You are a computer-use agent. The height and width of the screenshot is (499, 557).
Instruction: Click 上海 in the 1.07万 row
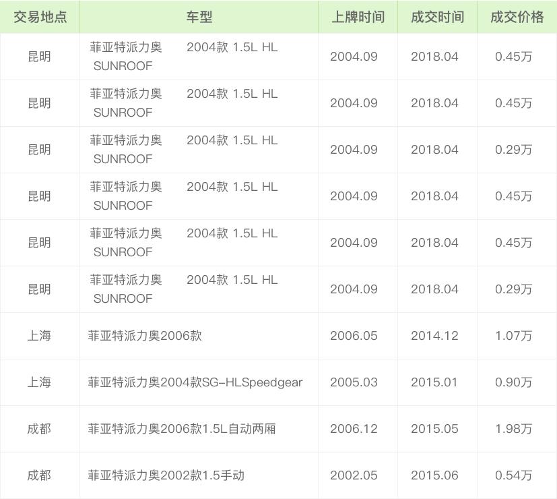pos(40,336)
